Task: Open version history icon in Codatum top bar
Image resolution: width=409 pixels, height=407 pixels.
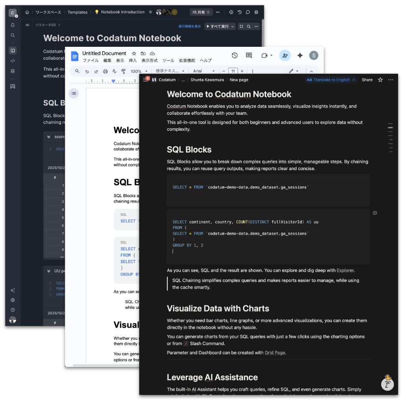Action: coord(240,12)
